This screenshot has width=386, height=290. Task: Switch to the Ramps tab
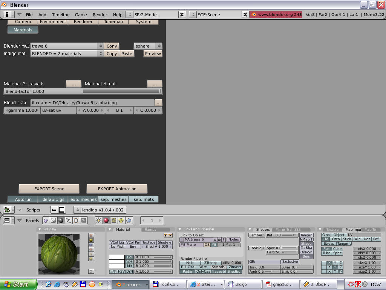[150, 230]
